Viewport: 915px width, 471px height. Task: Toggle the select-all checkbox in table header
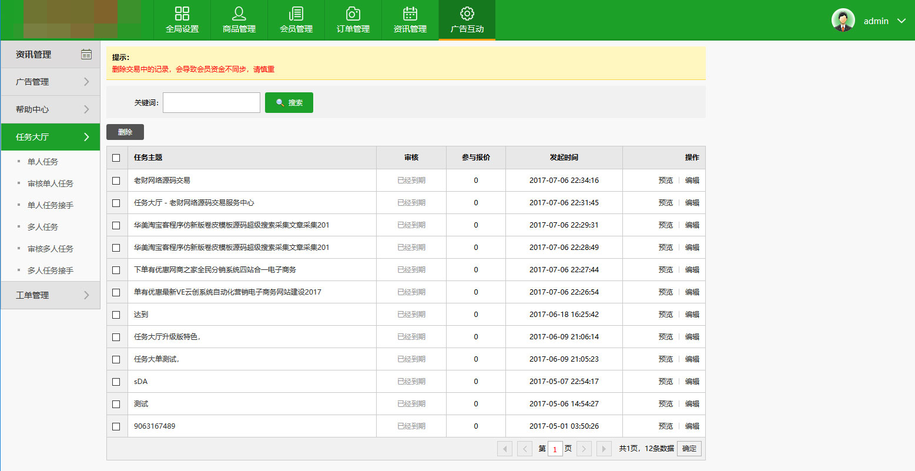pos(116,158)
